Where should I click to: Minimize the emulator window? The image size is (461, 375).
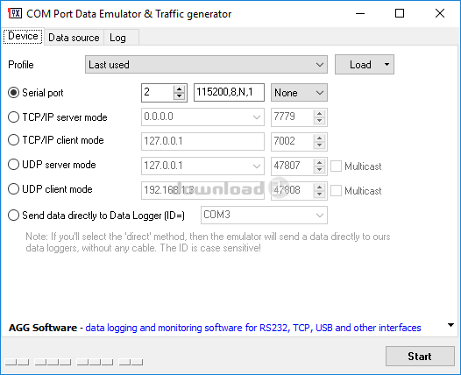click(360, 13)
